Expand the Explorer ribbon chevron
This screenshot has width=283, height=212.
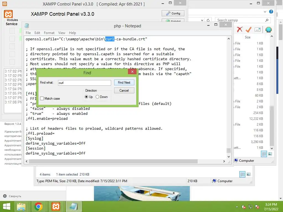[265, 12]
